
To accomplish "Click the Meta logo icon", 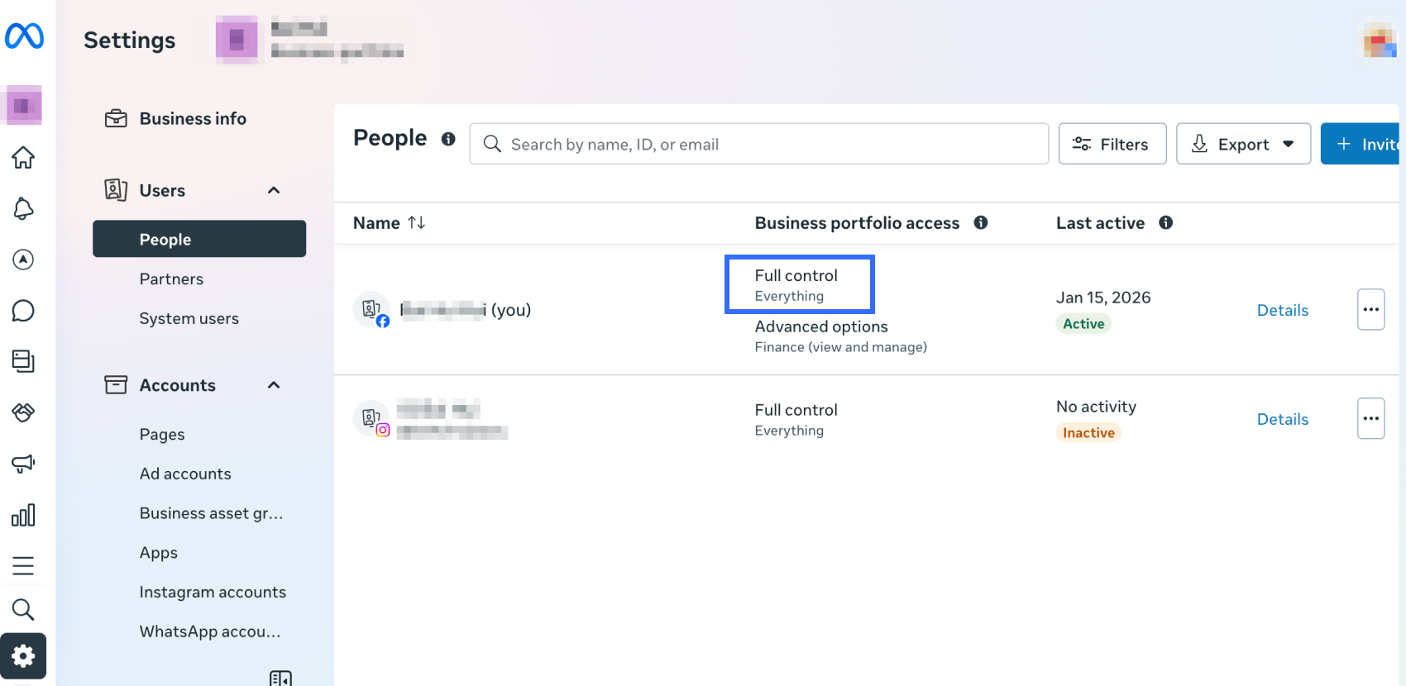I will click(24, 36).
